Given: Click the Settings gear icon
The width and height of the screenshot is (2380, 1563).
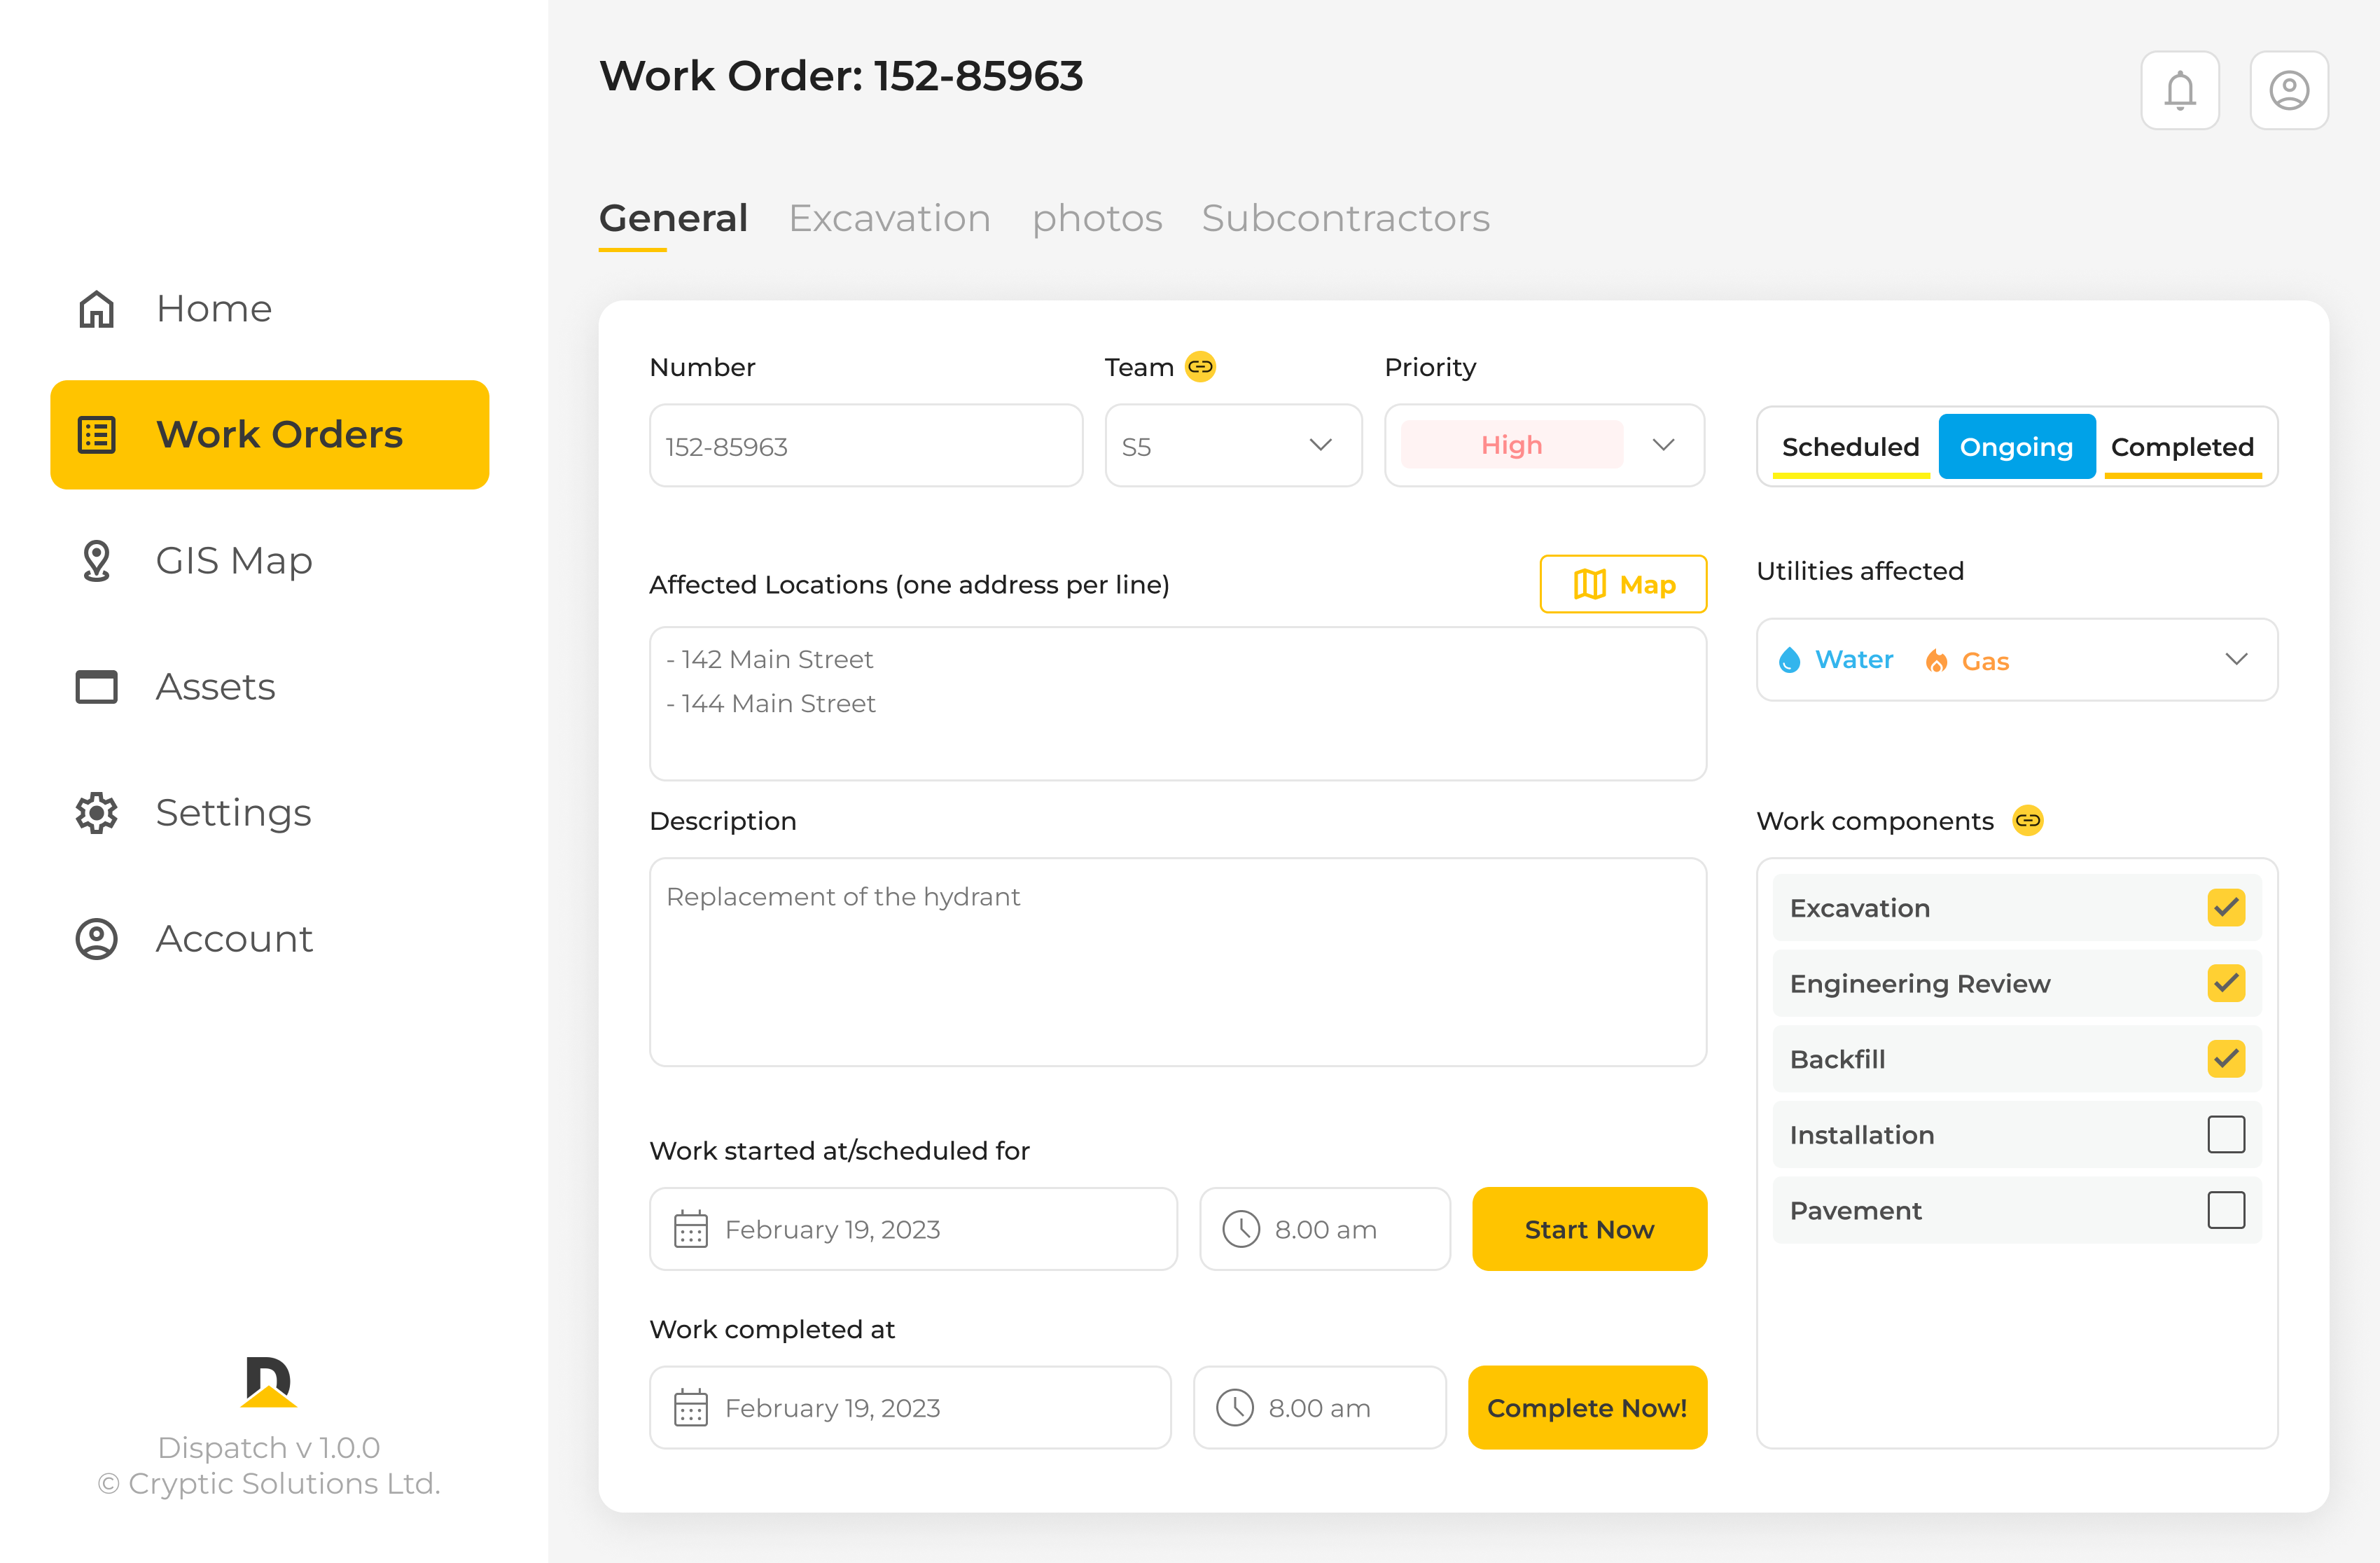Looking at the screenshot, I should point(96,813).
